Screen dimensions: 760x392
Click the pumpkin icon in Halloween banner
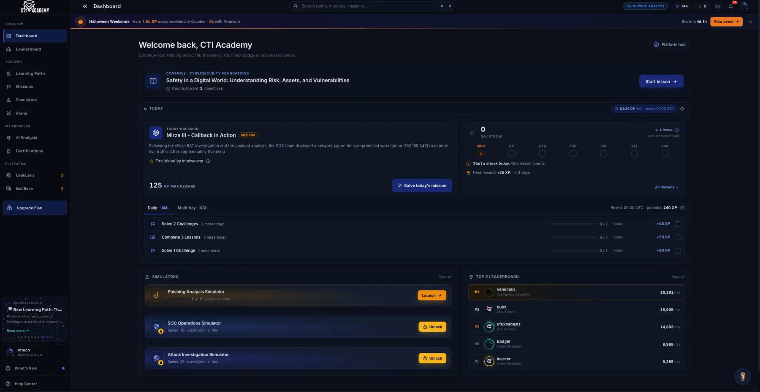pos(80,21)
